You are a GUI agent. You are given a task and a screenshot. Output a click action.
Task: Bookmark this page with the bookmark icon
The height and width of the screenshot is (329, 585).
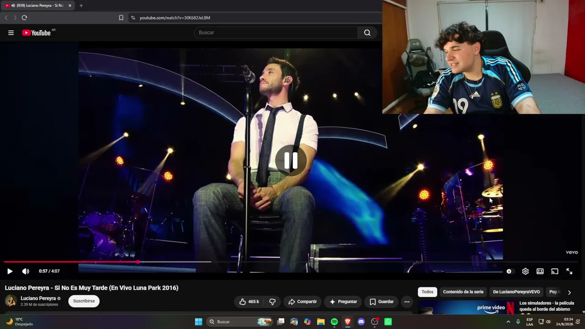click(121, 18)
